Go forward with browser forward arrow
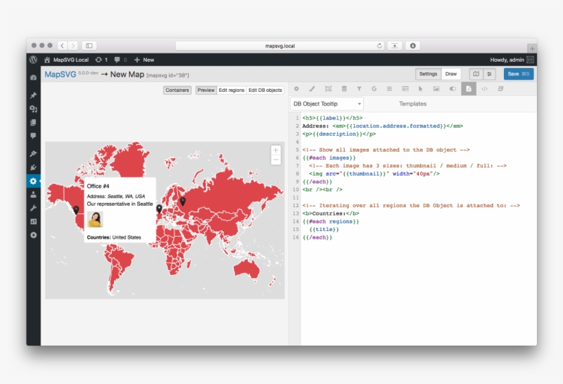The width and height of the screenshot is (563, 384). tap(73, 45)
